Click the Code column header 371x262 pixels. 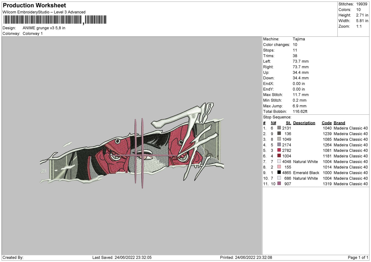(327, 123)
